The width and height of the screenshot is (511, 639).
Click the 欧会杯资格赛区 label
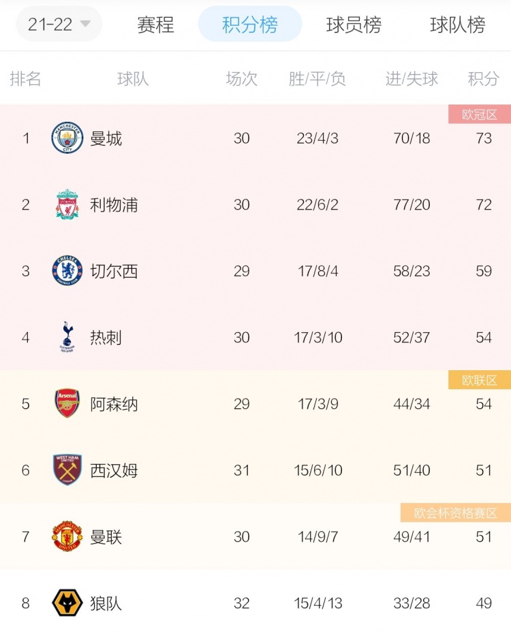click(x=456, y=512)
